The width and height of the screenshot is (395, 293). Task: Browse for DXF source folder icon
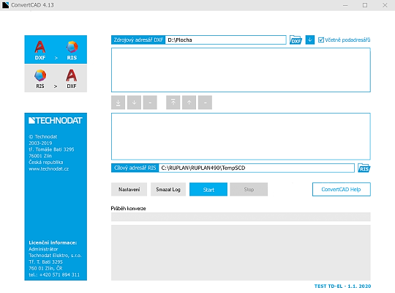click(296, 40)
